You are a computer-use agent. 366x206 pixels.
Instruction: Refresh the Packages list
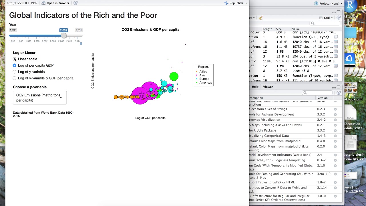coord(339,93)
